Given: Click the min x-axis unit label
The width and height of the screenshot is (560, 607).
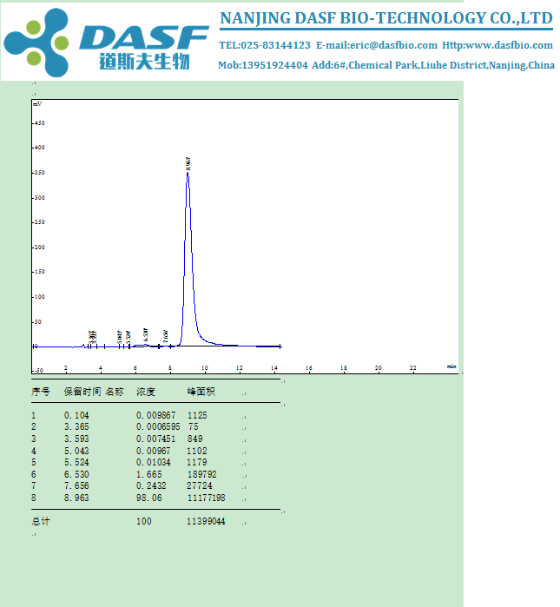Looking at the screenshot, I should tap(451, 366).
